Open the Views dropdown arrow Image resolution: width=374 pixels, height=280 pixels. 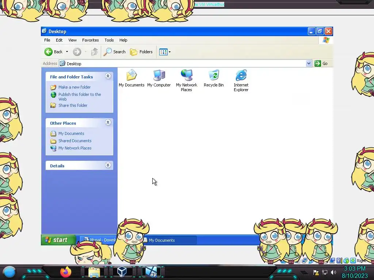(x=169, y=52)
